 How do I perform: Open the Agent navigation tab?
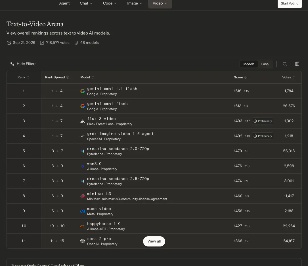coord(64,3)
